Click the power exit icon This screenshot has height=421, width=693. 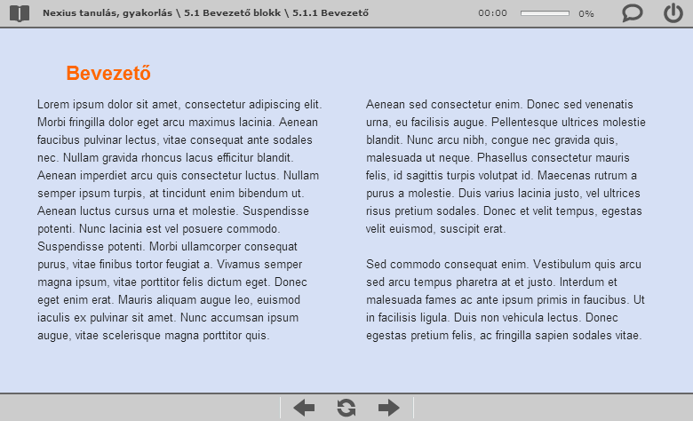click(673, 12)
